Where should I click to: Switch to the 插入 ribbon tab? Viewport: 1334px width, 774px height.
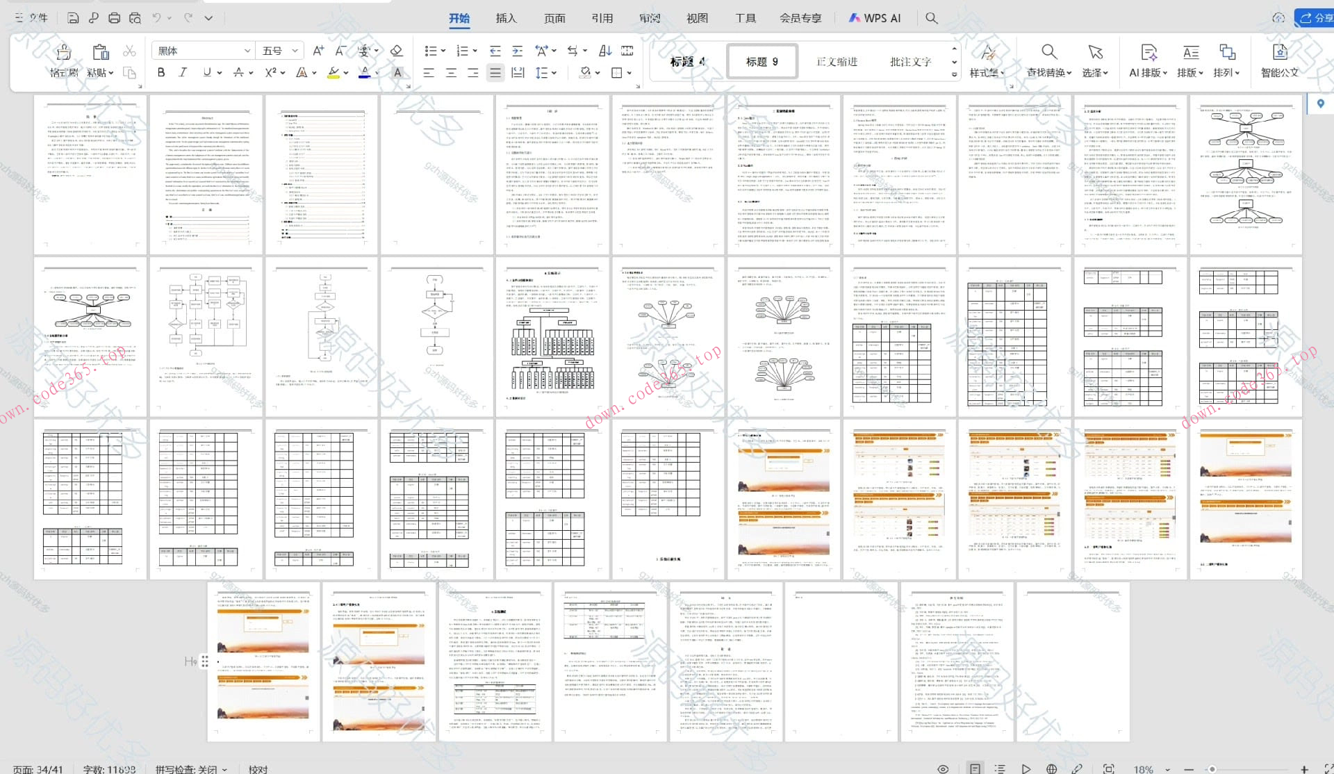click(506, 18)
